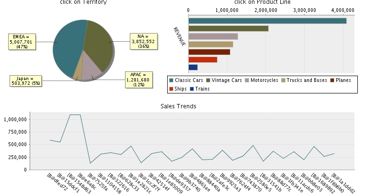Click the Classic Cars revenue bar

267,21
